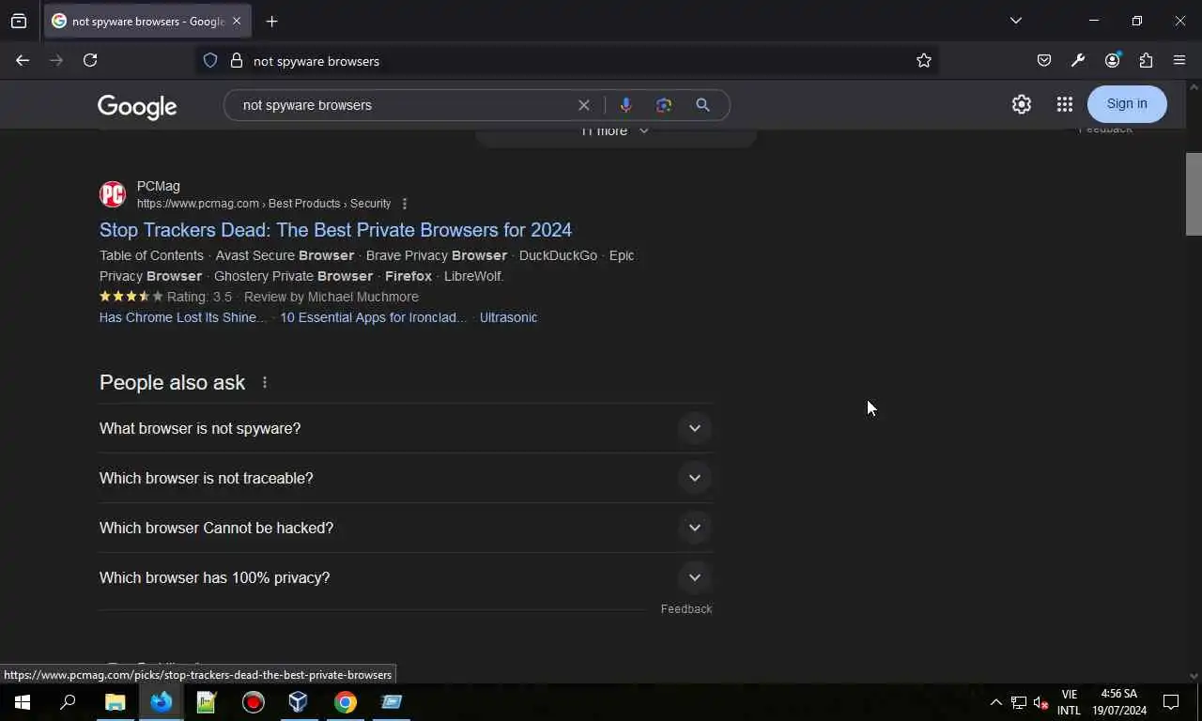The image size is (1202, 721).
Task: Click the page vertical scrollbar thumb
Action: tap(1194, 193)
